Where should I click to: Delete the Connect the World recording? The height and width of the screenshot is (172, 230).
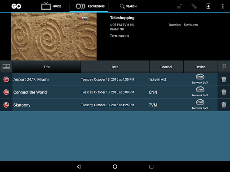click(224, 92)
